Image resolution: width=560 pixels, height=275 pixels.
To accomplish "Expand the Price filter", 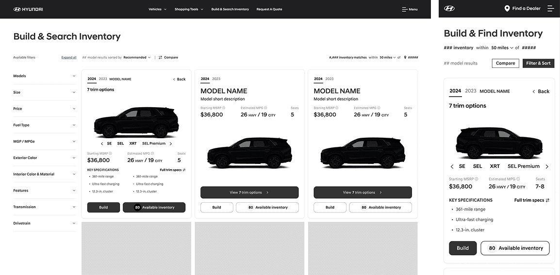I will click(45, 109).
